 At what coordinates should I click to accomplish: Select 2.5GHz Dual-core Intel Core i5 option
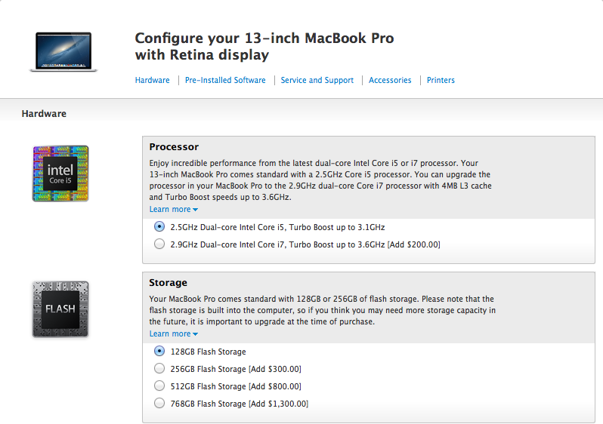(159, 226)
